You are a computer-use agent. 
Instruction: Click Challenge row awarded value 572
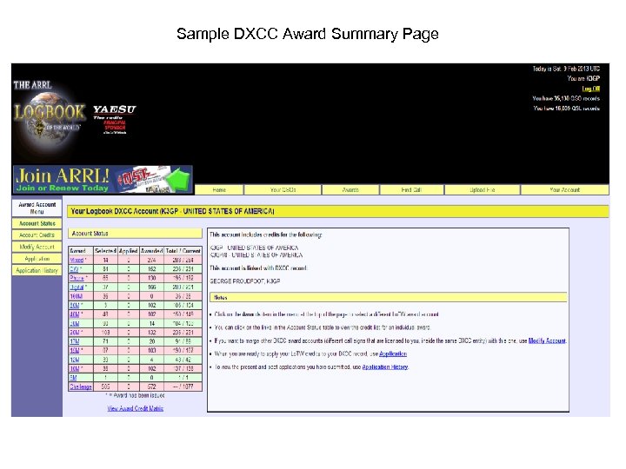(151, 386)
